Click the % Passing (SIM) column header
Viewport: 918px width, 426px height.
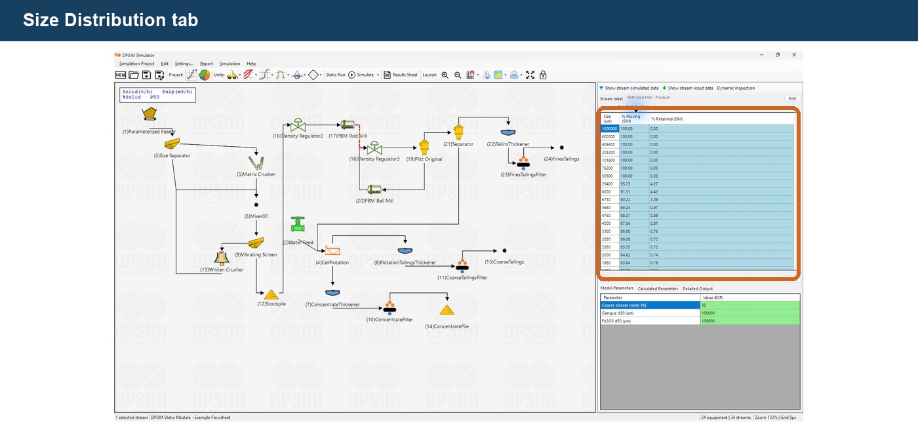pos(634,119)
